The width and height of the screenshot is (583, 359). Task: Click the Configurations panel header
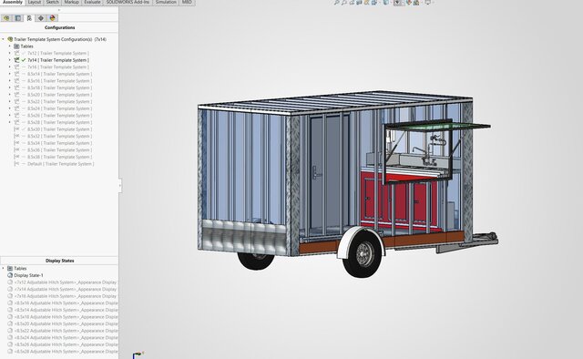(59, 27)
